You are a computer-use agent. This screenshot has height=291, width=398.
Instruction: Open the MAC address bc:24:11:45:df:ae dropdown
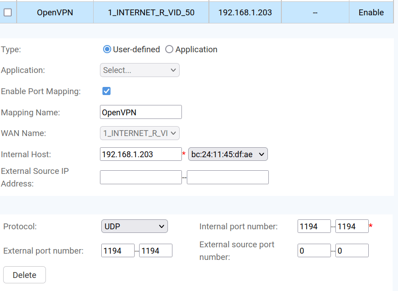[228, 155]
